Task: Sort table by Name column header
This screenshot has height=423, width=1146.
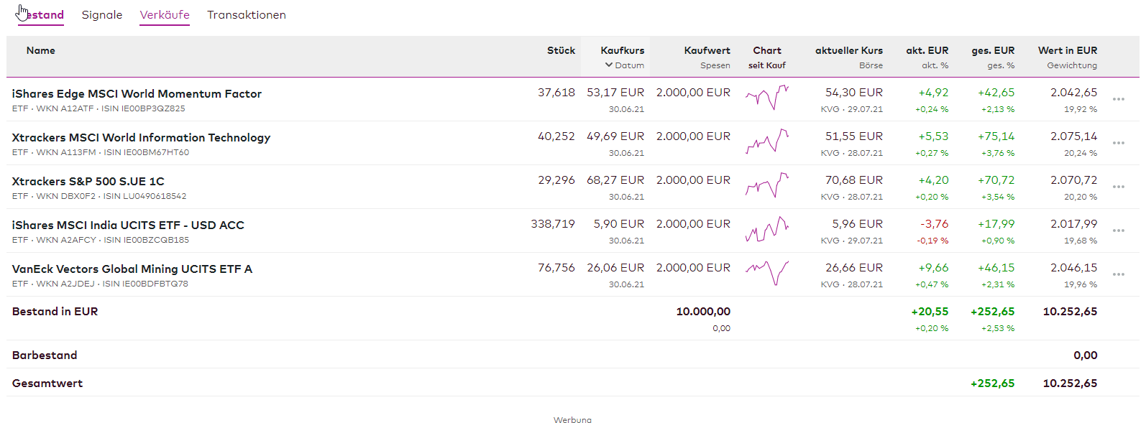Action: [x=41, y=50]
